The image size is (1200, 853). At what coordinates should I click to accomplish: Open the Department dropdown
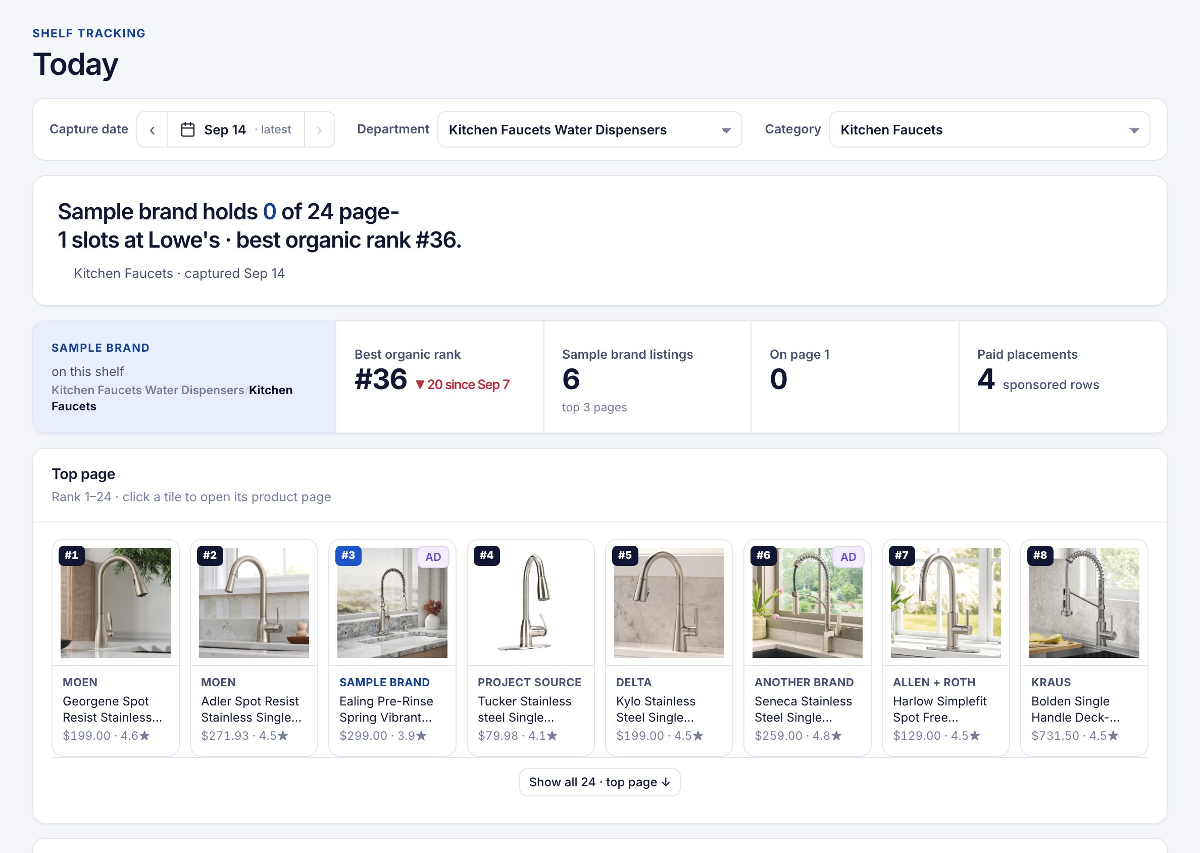(x=589, y=130)
